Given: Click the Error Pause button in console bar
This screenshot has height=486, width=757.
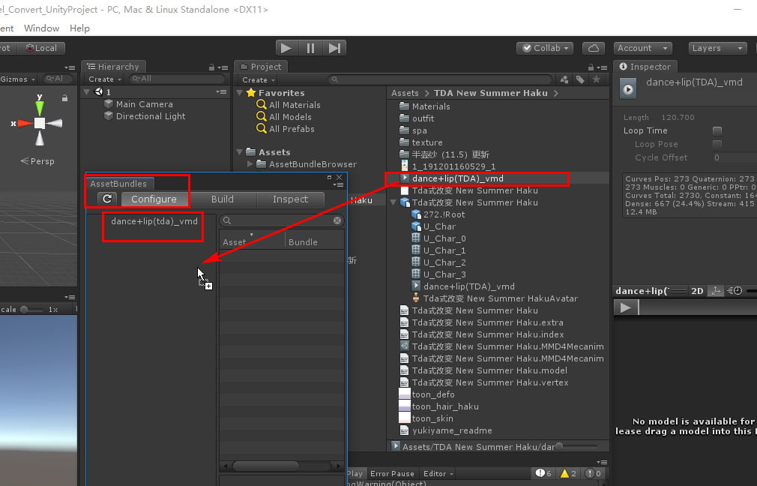Looking at the screenshot, I should pyautogui.click(x=393, y=473).
